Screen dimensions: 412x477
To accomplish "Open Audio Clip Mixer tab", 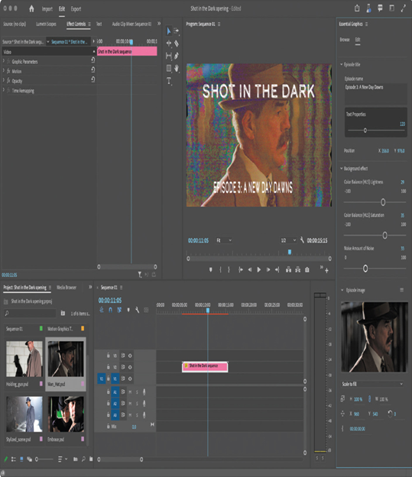I will (131, 24).
